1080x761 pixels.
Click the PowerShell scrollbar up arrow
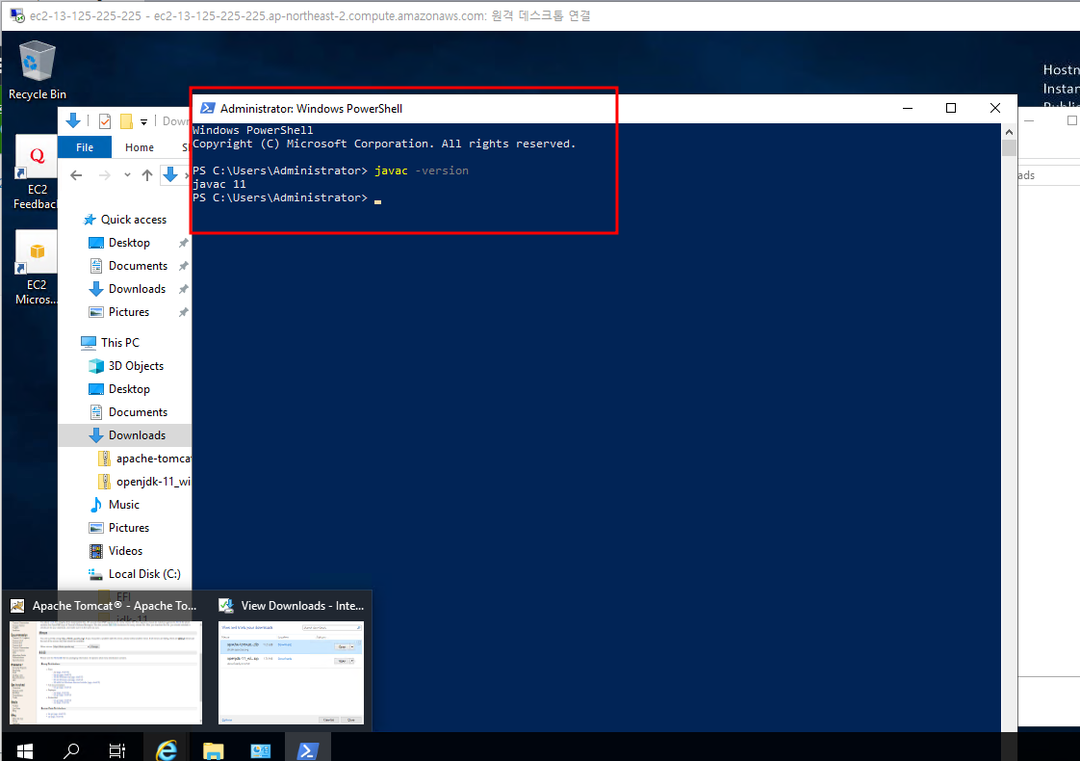pyautogui.click(x=1009, y=132)
